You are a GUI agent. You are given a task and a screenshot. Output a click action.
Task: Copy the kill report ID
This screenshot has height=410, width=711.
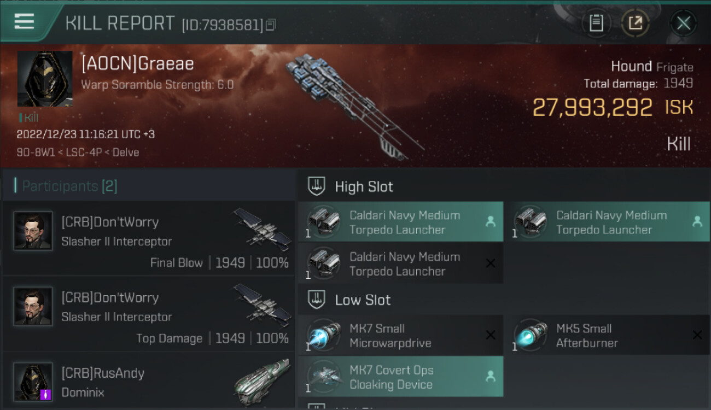click(271, 25)
